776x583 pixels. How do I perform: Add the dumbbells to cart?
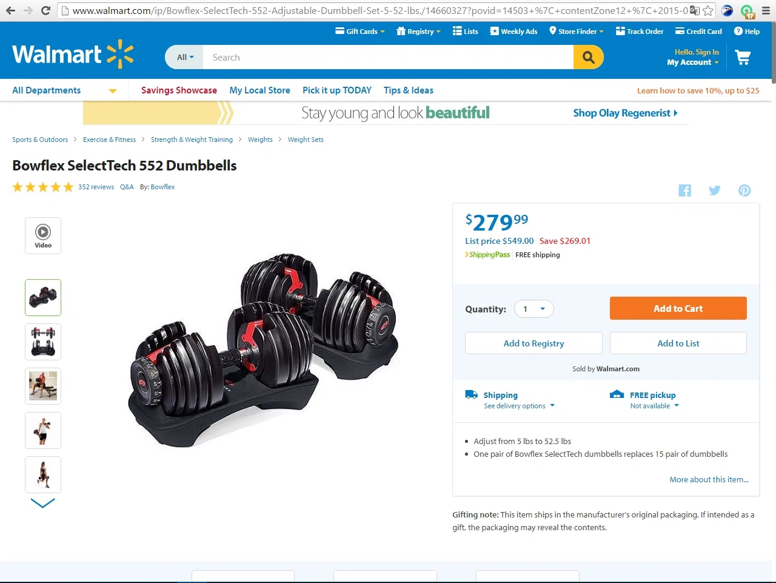pos(678,308)
